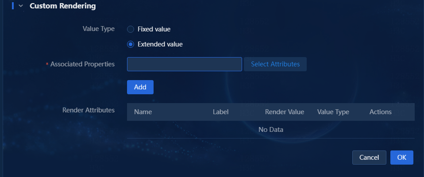Collapse the Custom Rendering section chevron
Image resolution: width=424 pixels, height=177 pixels.
pyautogui.click(x=21, y=6)
